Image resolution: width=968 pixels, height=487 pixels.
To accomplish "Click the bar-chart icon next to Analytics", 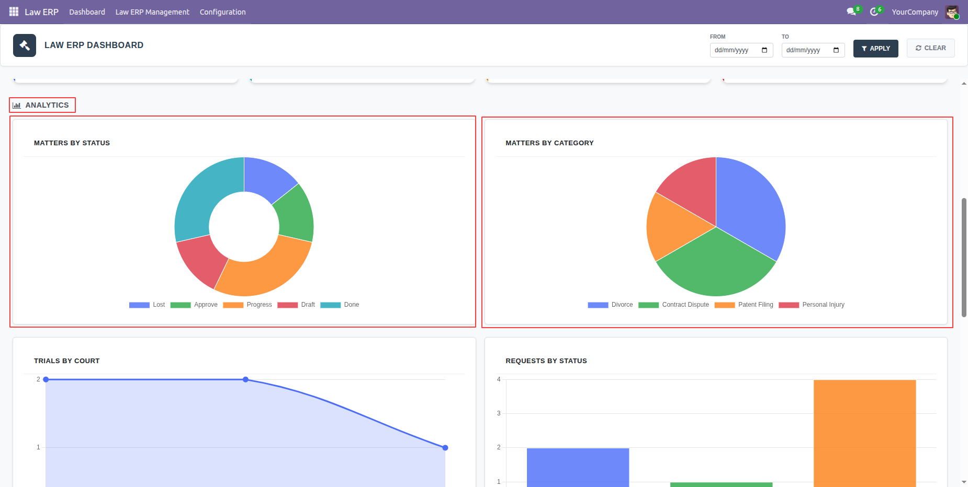I will [17, 105].
